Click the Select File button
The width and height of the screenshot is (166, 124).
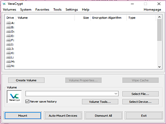click(x=140, y=94)
